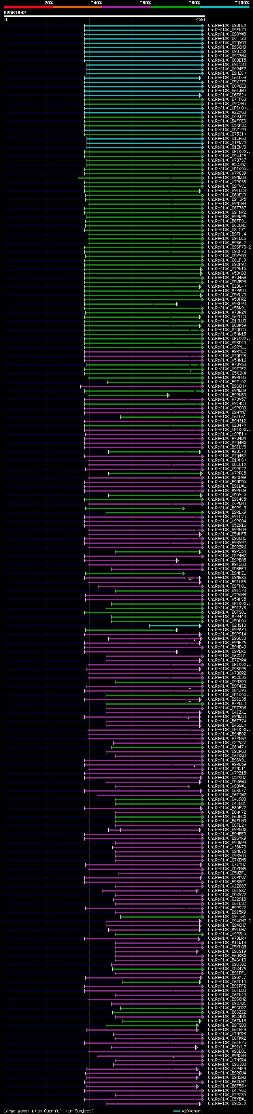Click hit label UniRef100_B8AFV2
Image resolution: width=253 pixels, height=1114 pixels.
pyautogui.click(x=227, y=808)
